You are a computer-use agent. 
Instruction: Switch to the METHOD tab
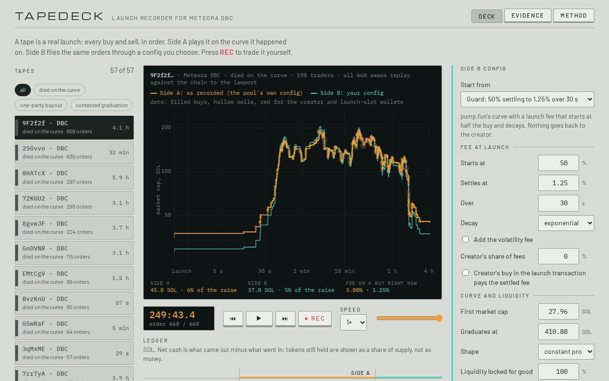[x=574, y=15]
